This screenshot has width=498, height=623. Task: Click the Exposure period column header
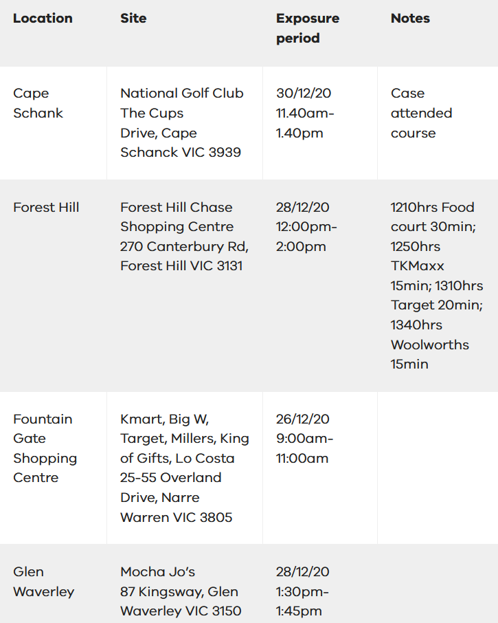(308, 28)
